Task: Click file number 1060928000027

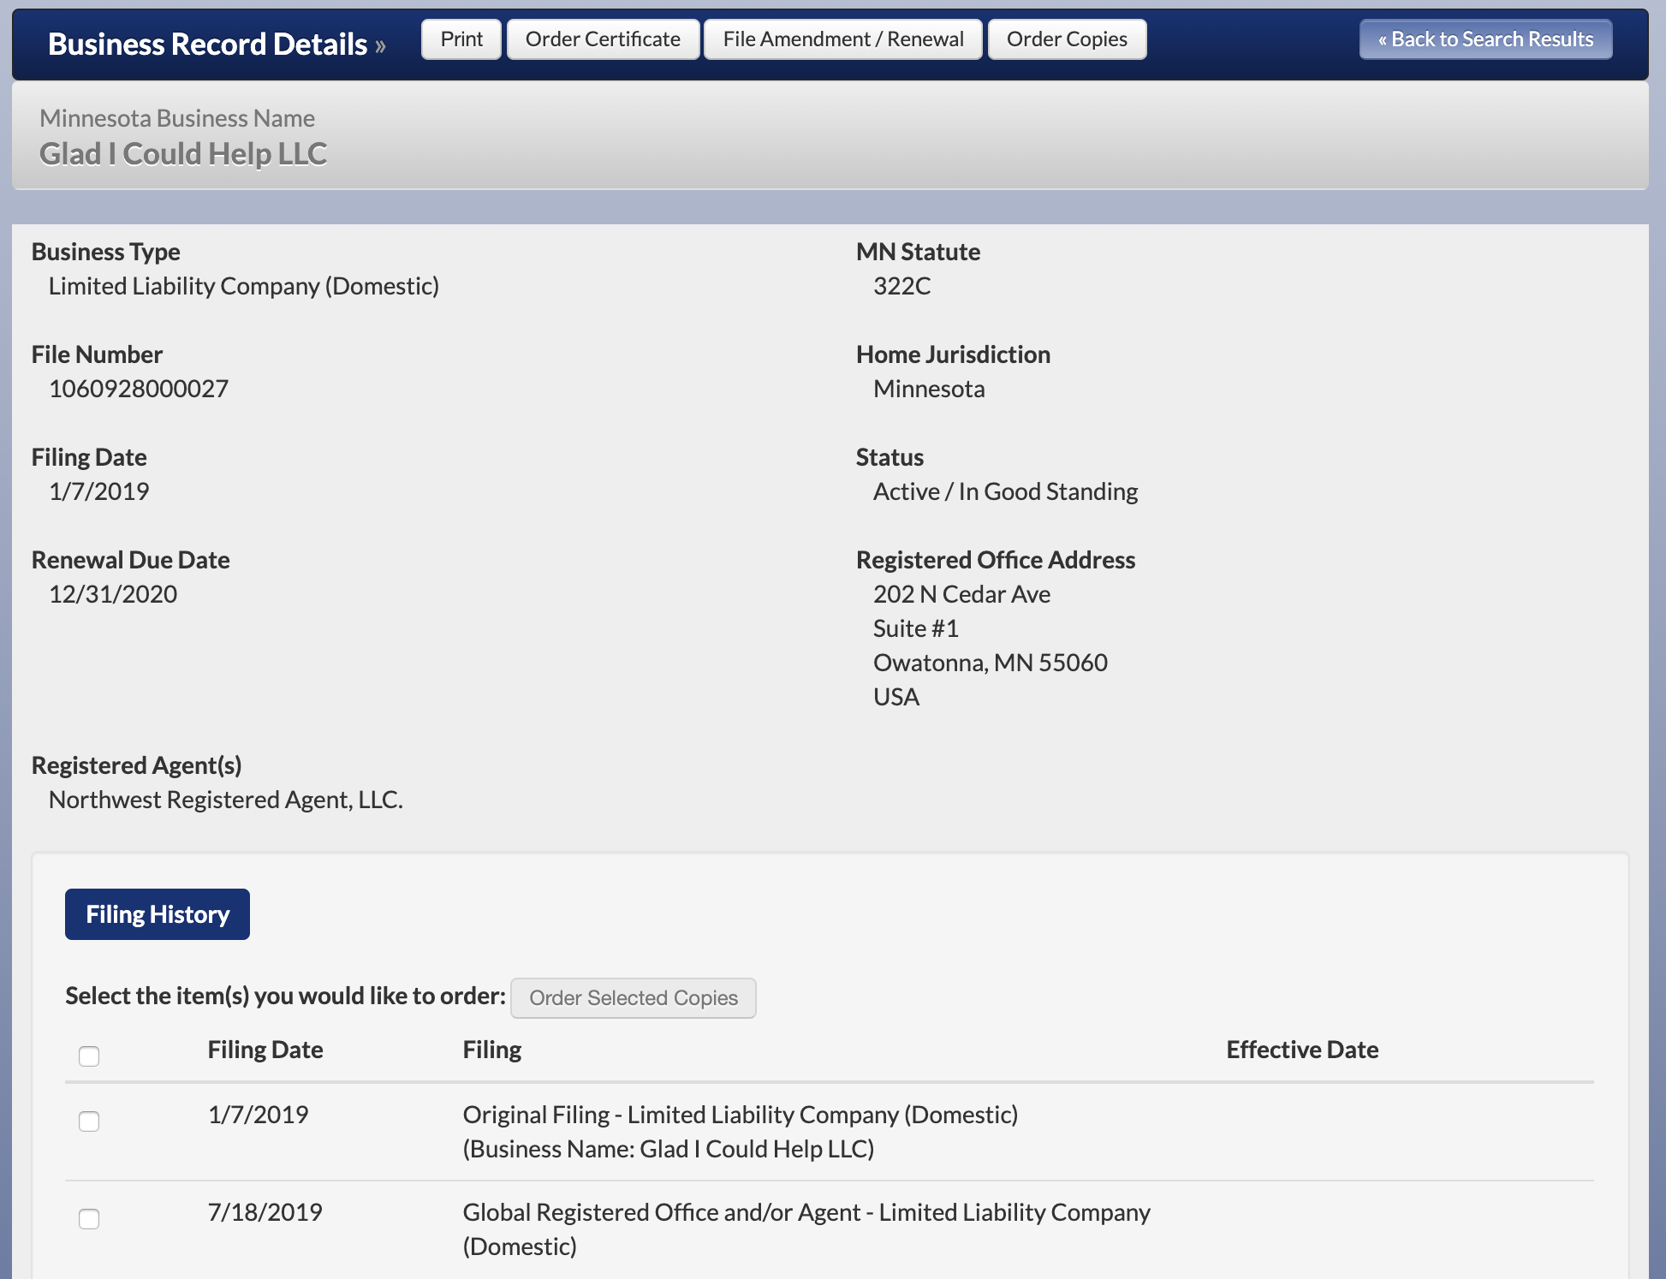Action: (139, 389)
